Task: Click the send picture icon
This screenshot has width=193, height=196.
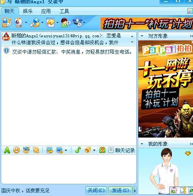Action: 50,150
